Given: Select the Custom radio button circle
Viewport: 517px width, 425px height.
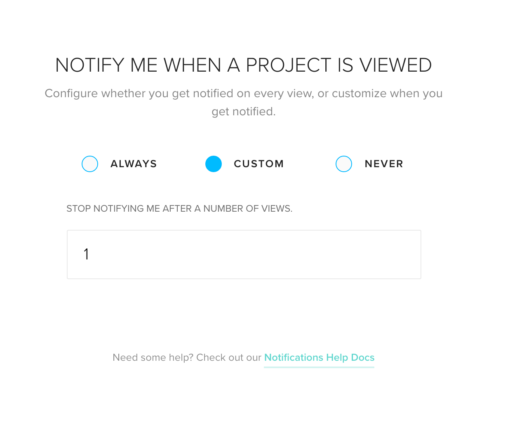Looking at the screenshot, I should coord(214,164).
